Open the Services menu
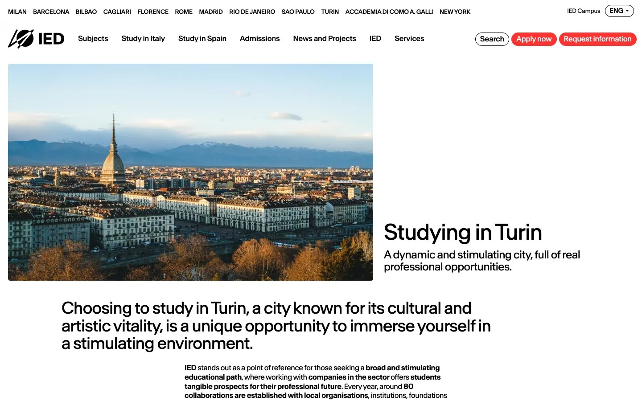This screenshot has width=642, height=401. pyautogui.click(x=409, y=38)
